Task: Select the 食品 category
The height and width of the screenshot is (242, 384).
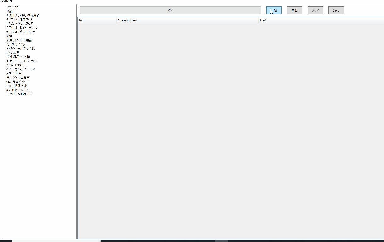Action: click(9, 11)
